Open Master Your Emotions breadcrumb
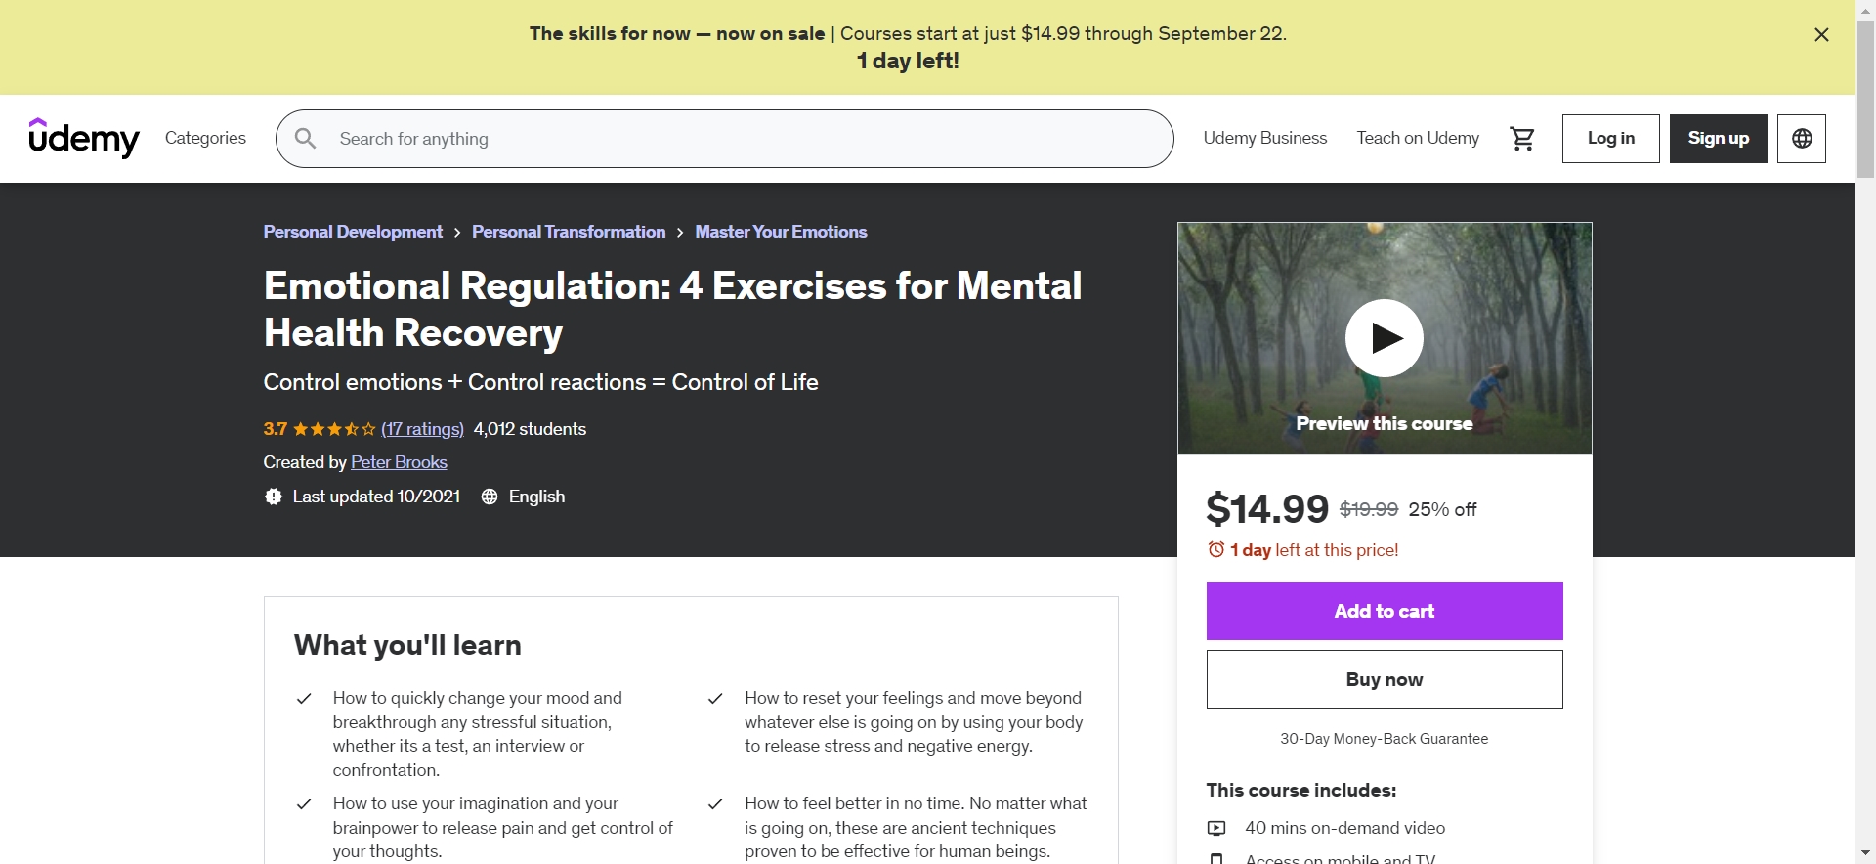 click(x=781, y=232)
